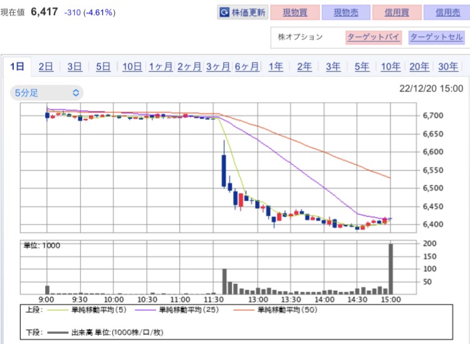
Task: Click the 出来高 volume legend entry
Action: (x=105, y=332)
